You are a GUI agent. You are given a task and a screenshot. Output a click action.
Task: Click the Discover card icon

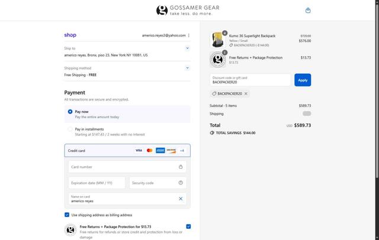pyautogui.click(x=171, y=151)
